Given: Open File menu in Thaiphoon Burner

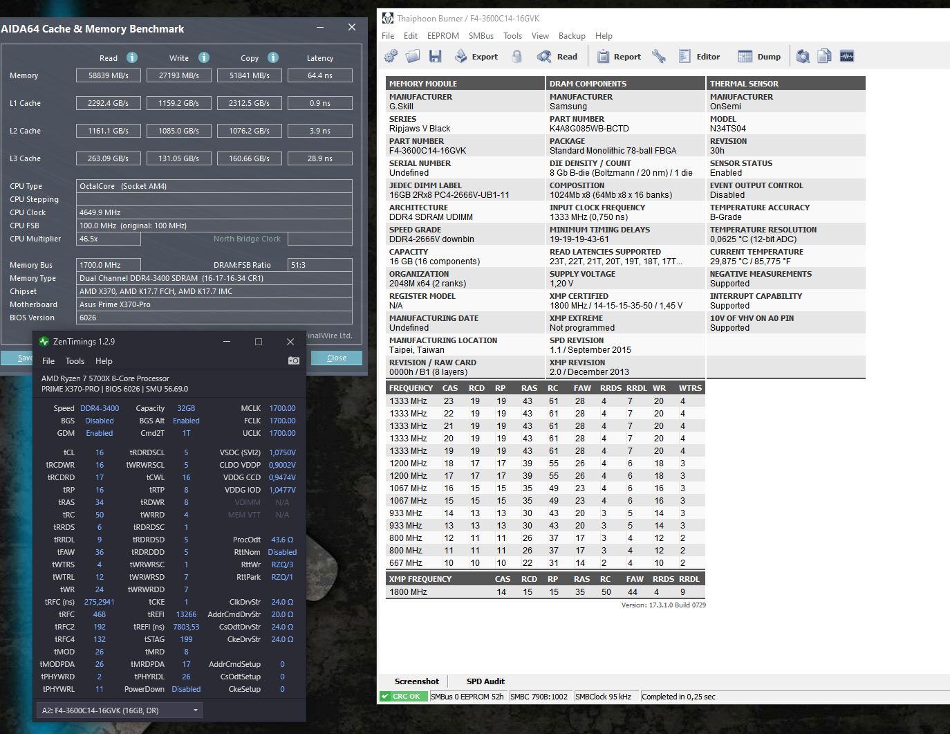Looking at the screenshot, I should coord(388,35).
